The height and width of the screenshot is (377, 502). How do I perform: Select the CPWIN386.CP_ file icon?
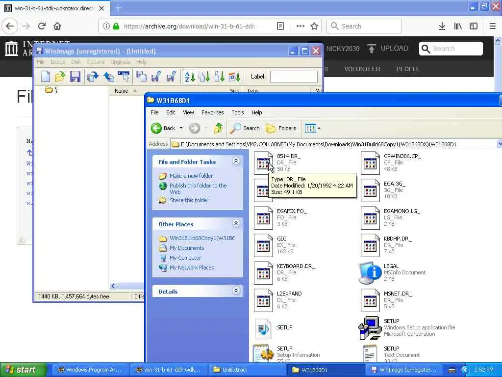[x=370, y=163]
